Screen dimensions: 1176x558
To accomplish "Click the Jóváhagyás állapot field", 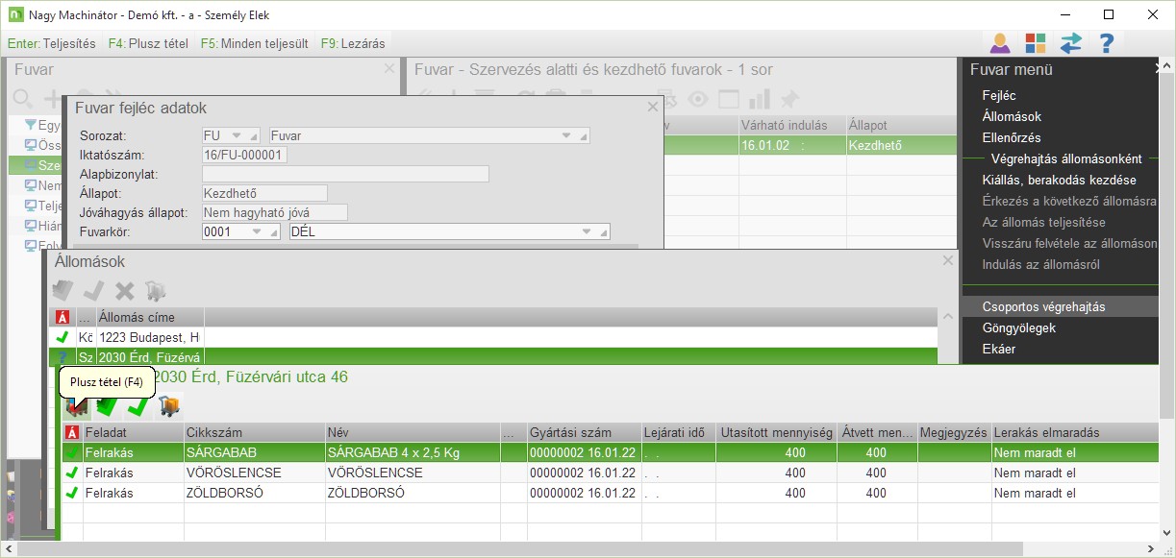I will click(x=274, y=212).
